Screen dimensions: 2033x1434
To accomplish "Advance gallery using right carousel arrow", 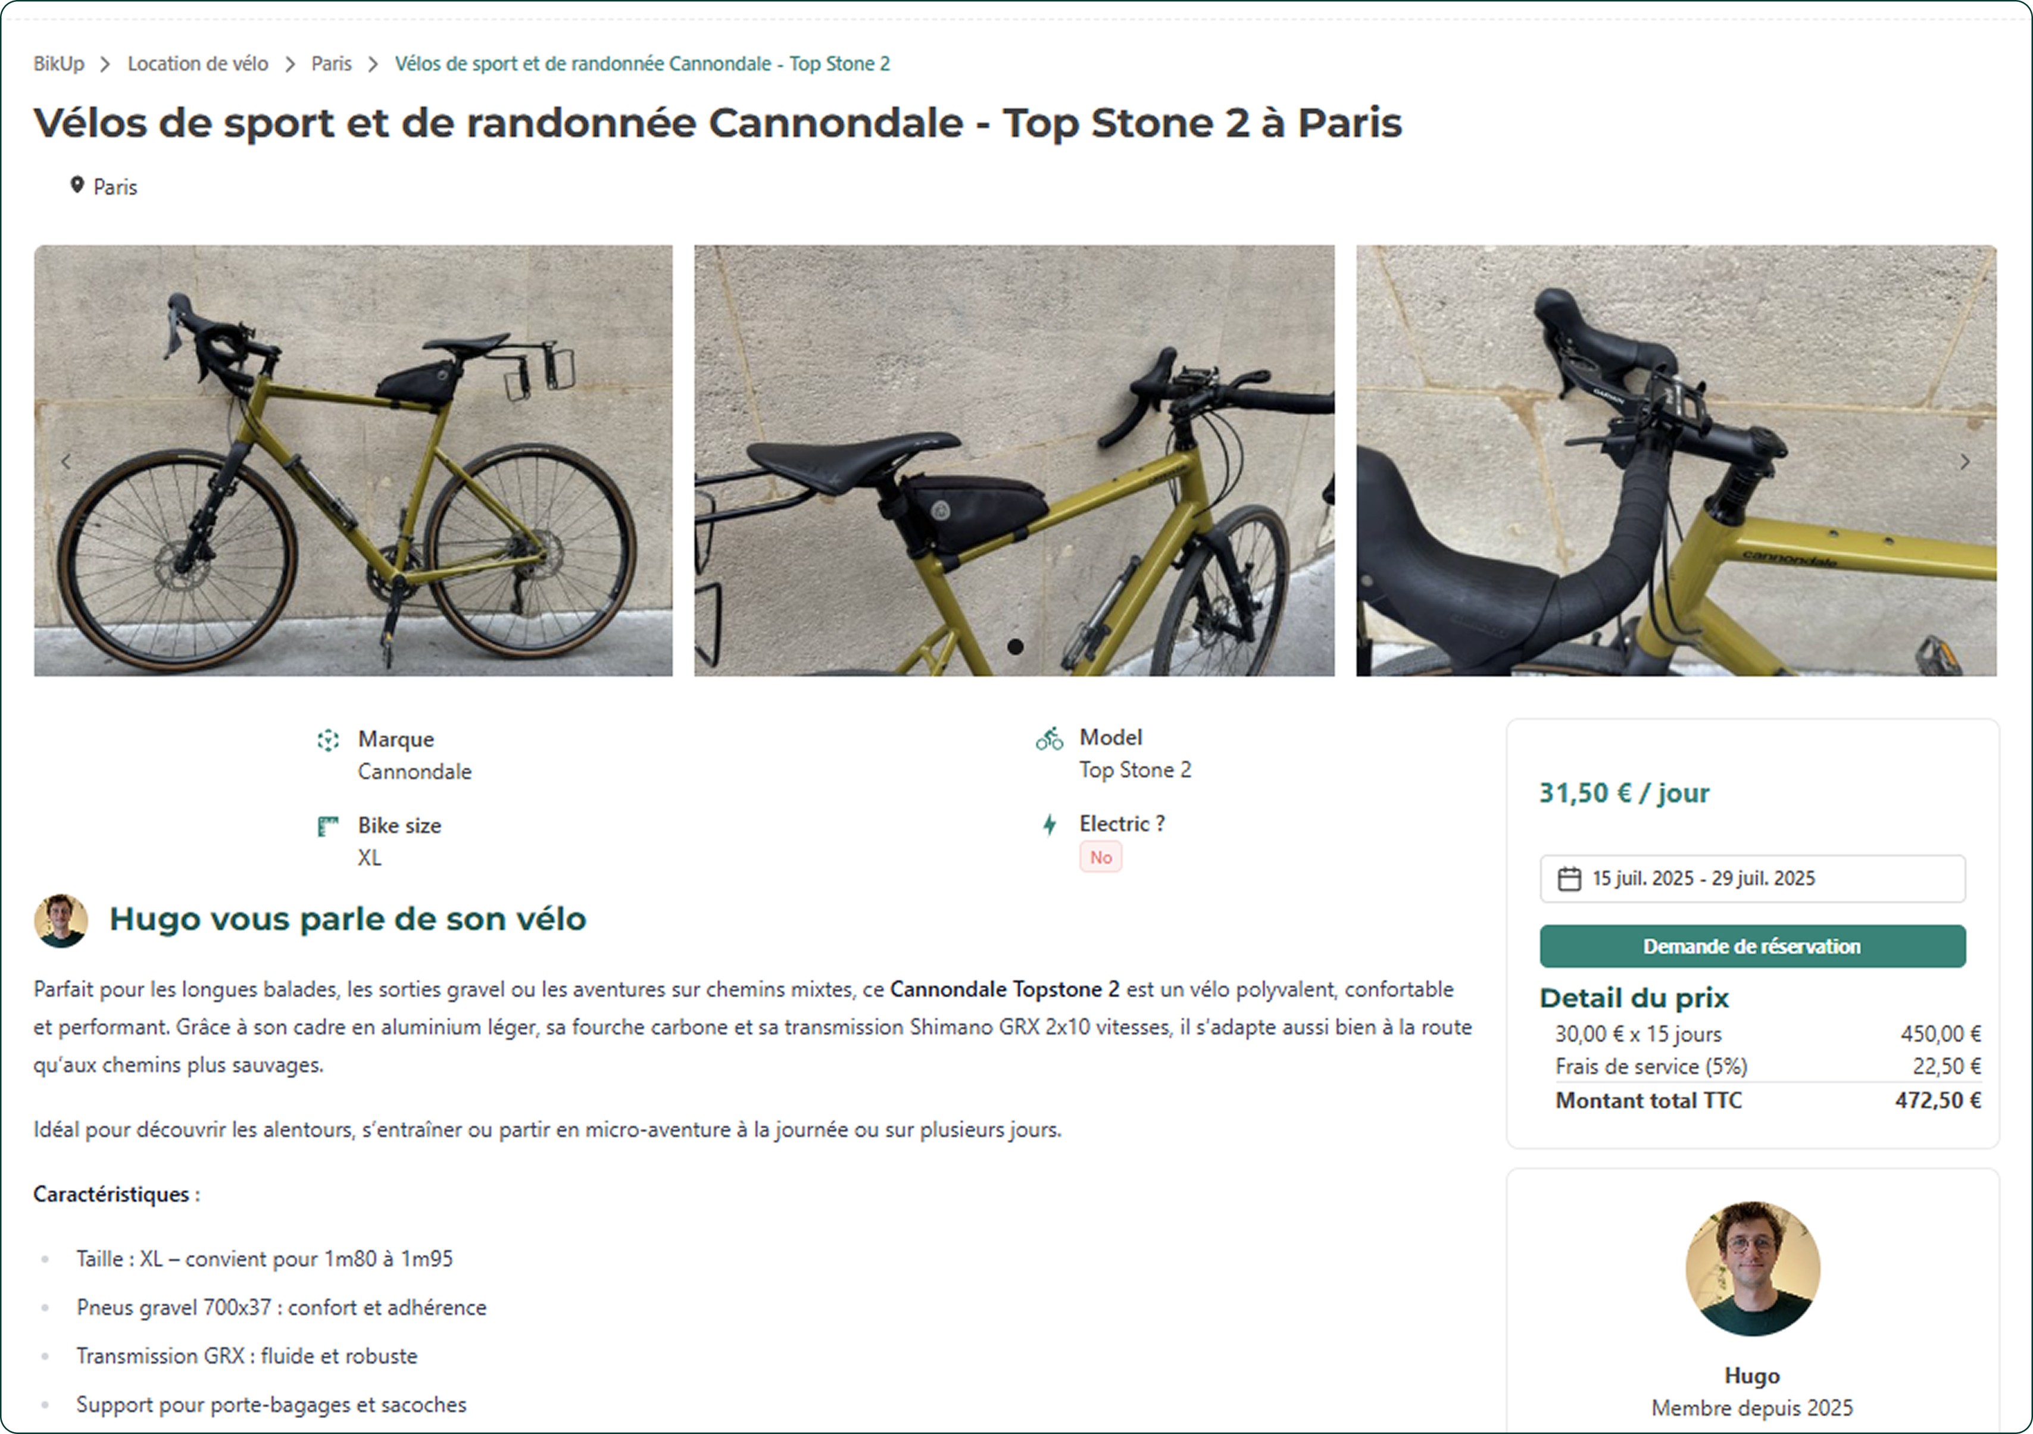I will [1966, 461].
